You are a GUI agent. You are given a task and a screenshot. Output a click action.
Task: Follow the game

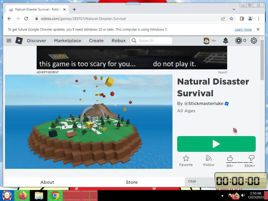pos(209,161)
